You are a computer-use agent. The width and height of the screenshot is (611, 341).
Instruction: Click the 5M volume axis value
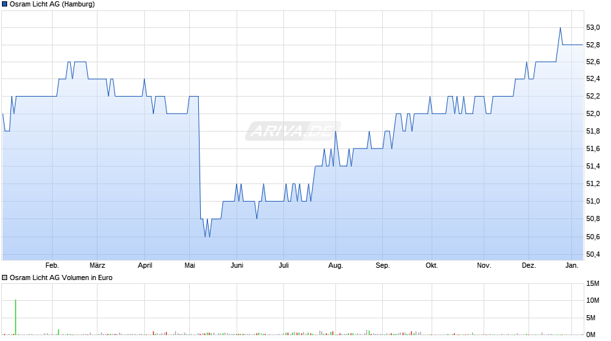pyautogui.click(x=591, y=318)
